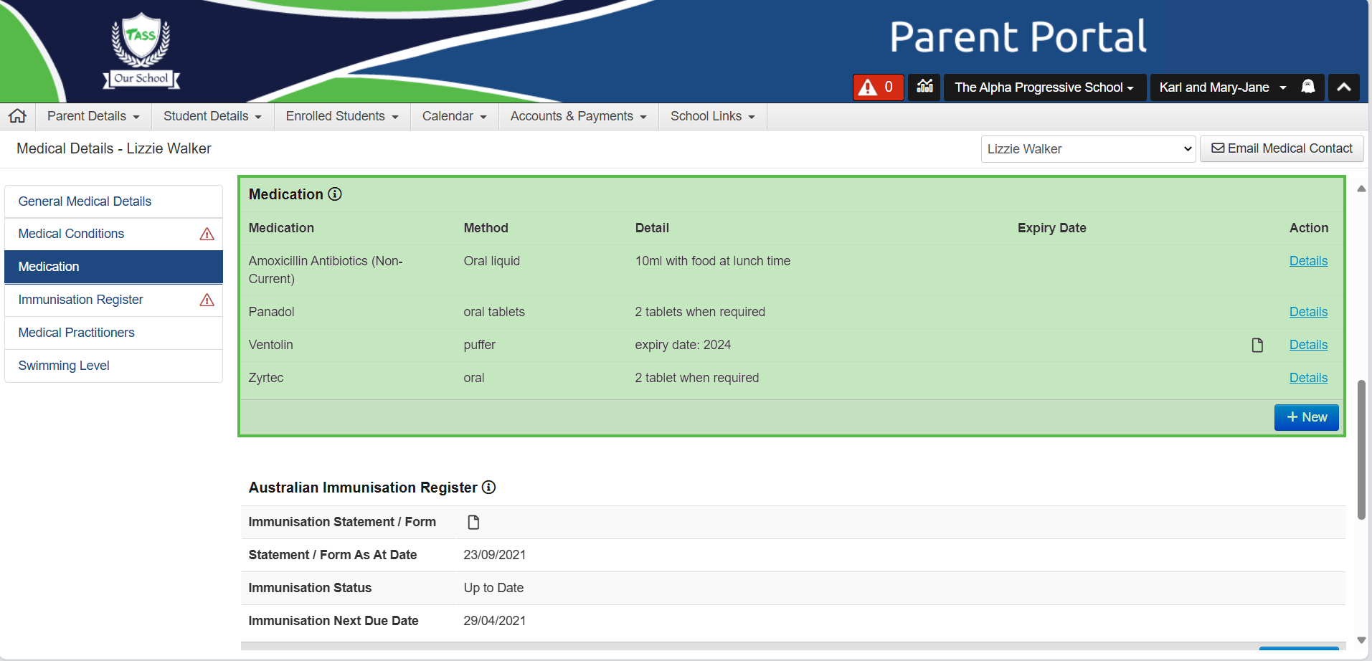Open the Immunisation Statement form document icon

click(473, 522)
